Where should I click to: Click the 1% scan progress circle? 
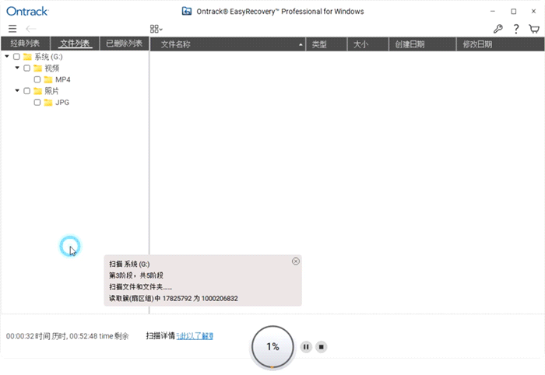(x=272, y=346)
